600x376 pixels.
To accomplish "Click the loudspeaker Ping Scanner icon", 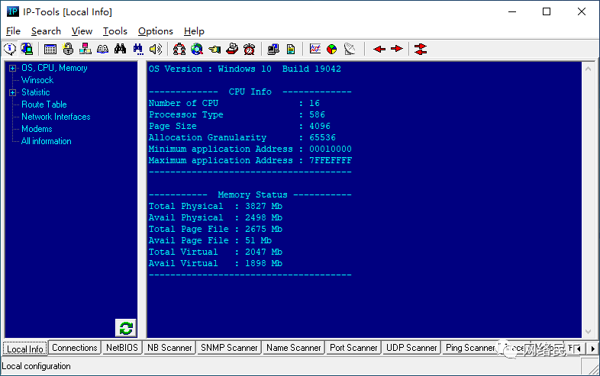I will click(156, 49).
